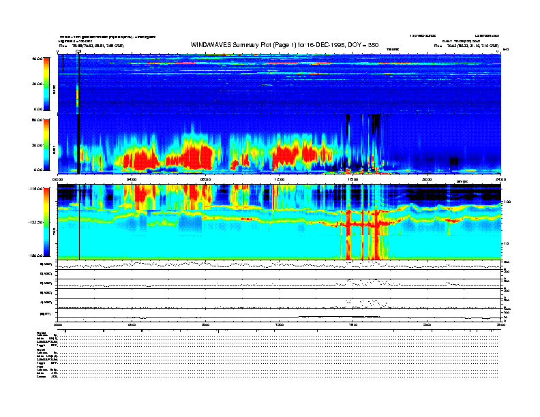Click the bottom |B| line plot panel

point(280,314)
